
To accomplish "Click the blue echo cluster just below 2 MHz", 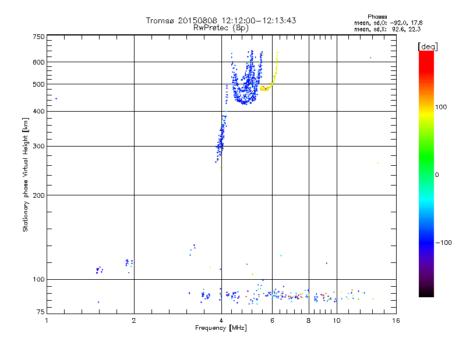I will [x=129, y=263].
